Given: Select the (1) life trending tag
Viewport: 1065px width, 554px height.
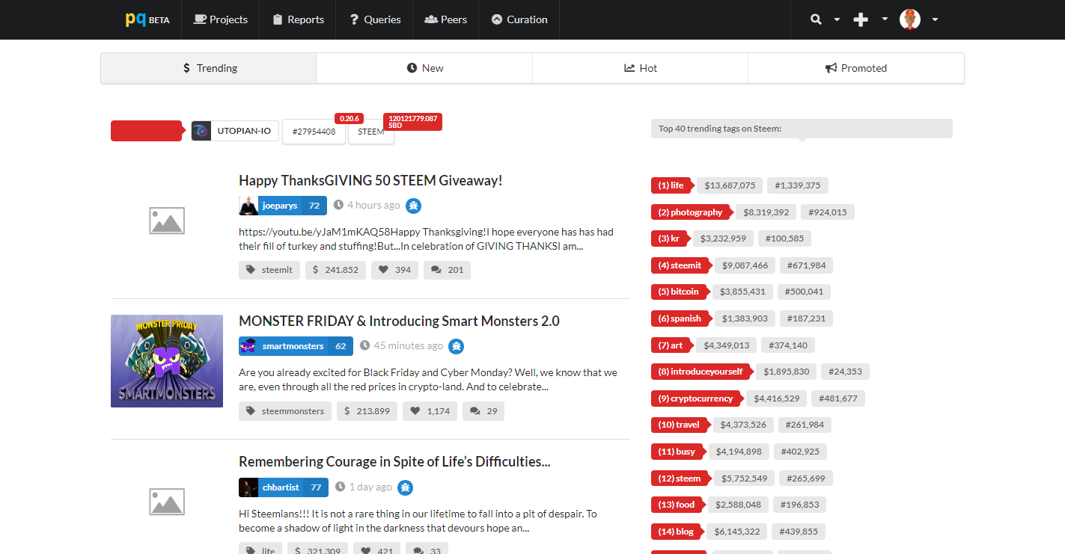Looking at the screenshot, I should [672, 185].
